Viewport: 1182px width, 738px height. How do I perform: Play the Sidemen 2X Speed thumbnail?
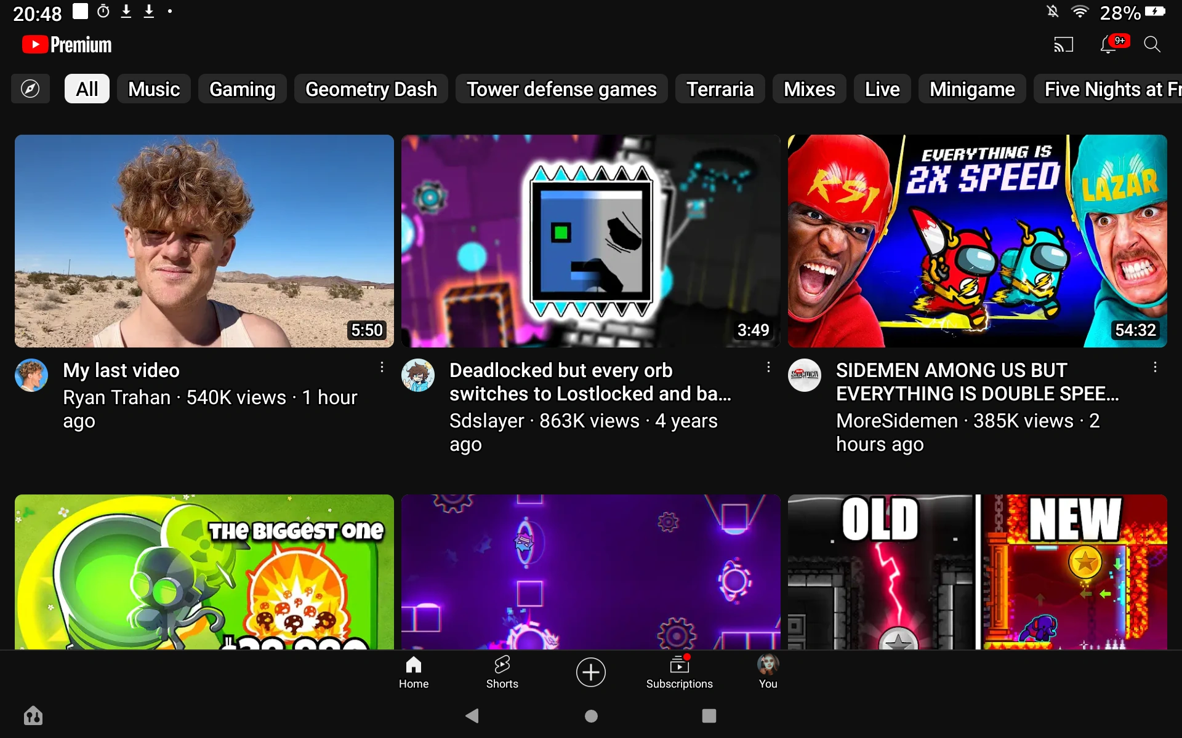977,241
